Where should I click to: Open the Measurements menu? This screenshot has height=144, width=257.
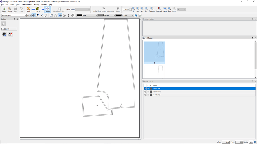coord(27,4)
